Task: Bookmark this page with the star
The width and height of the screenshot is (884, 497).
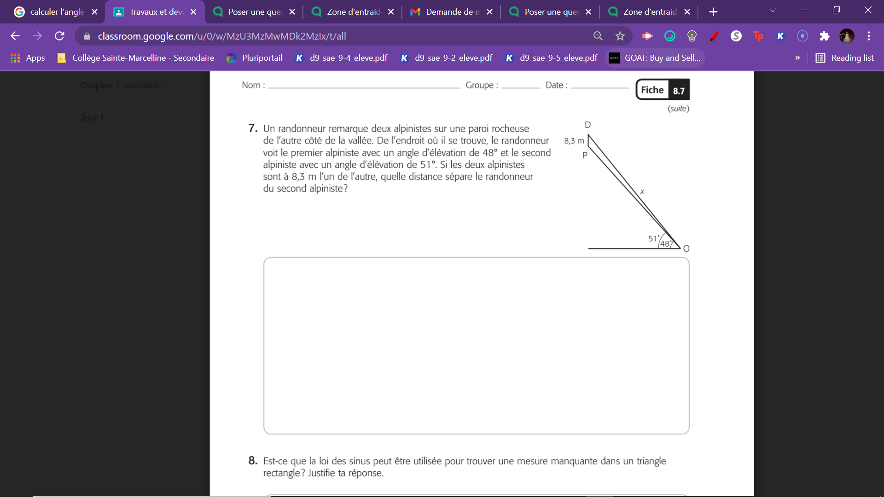Action: [620, 36]
